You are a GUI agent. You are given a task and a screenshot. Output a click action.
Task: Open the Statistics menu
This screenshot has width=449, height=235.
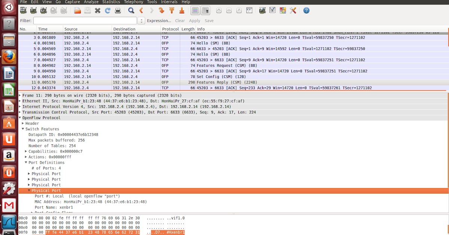111,2
